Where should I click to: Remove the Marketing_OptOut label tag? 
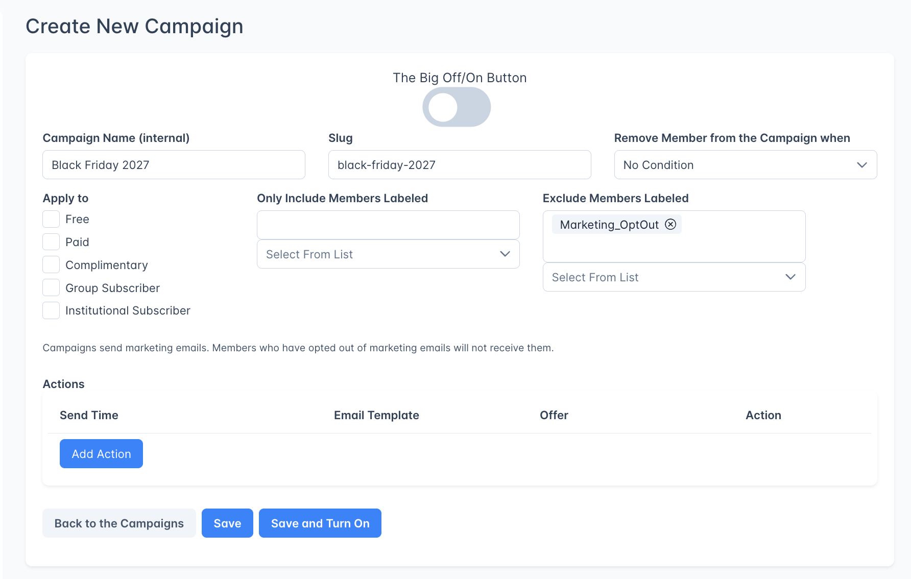[670, 224]
